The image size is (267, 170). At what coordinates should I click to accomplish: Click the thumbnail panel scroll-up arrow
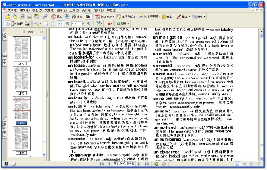point(44,38)
